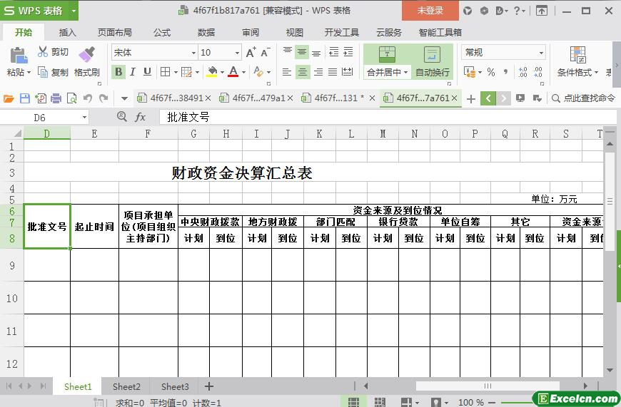Expand the fill color dropdown arrow
621x407 pixels.
222,73
